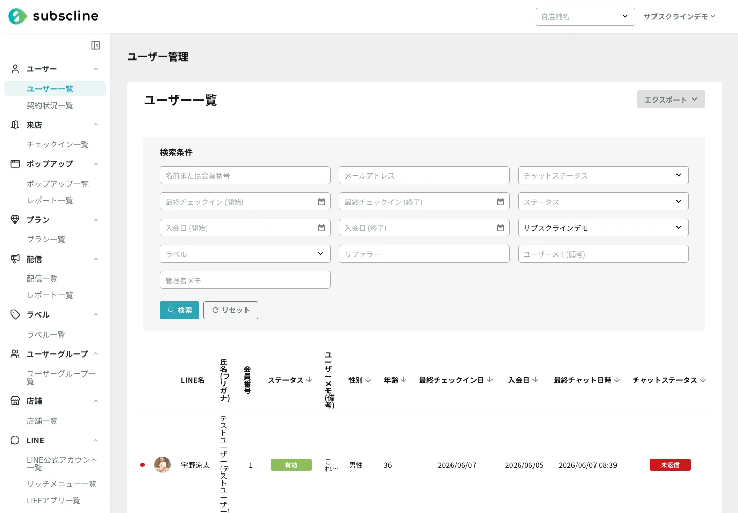The width and height of the screenshot is (738, 513).
Task: Open calendar for 最終チェックイン (開始) field
Action: [321, 202]
